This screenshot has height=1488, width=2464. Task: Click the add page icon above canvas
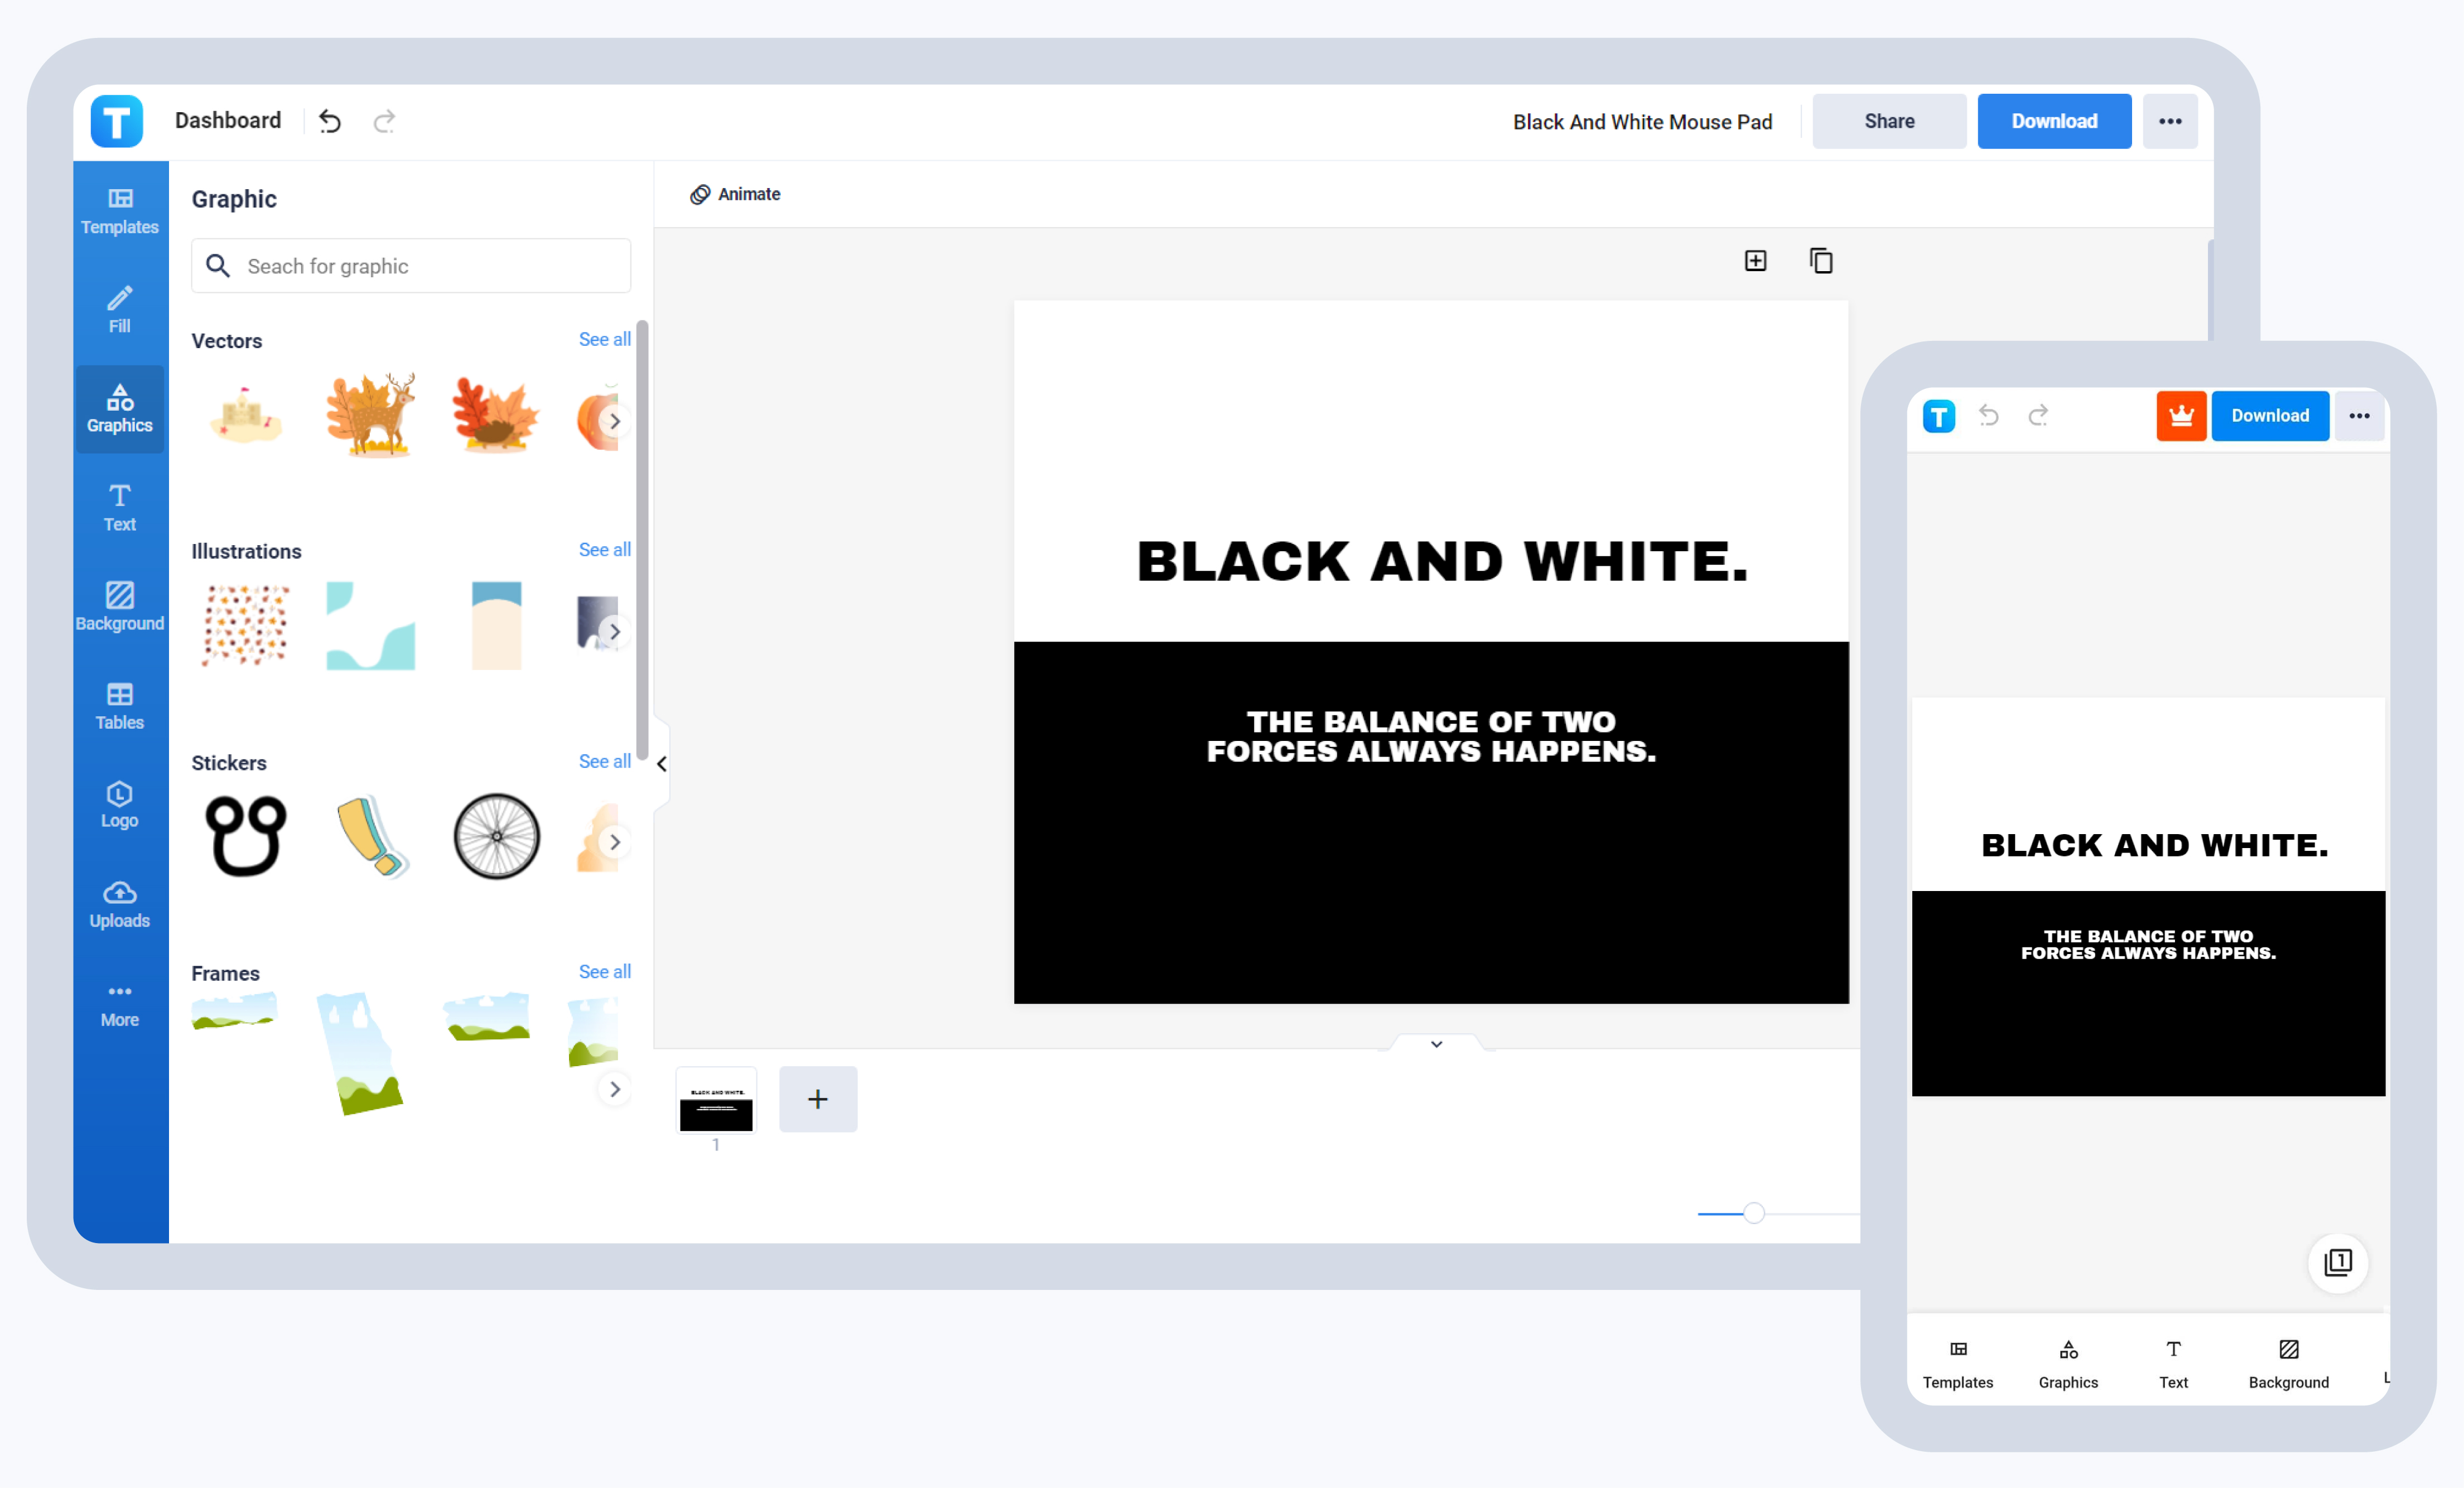[x=1755, y=261]
